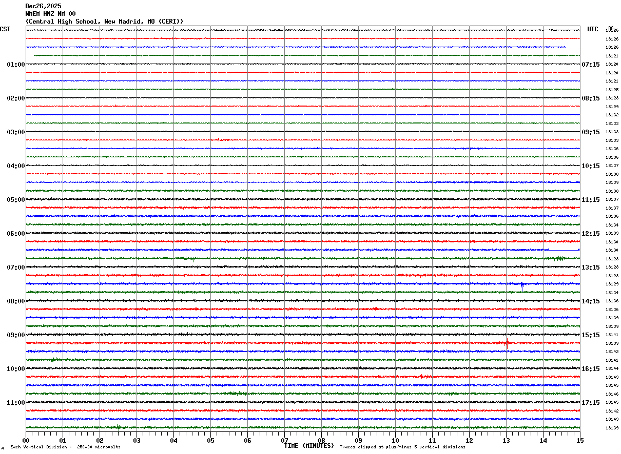Image resolution: width=621 pixels, height=454 pixels.
Task: Click the red trace spike at minute 13
Action: pos(507,343)
